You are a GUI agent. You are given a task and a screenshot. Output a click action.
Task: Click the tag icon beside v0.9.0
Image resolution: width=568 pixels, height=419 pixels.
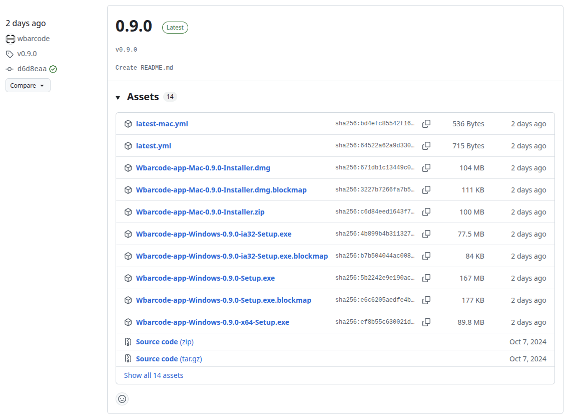pyautogui.click(x=9, y=54)
